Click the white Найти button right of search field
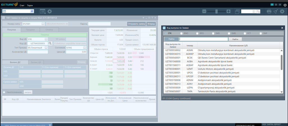This screenshot has height=126, width=288. click(235, 39)
